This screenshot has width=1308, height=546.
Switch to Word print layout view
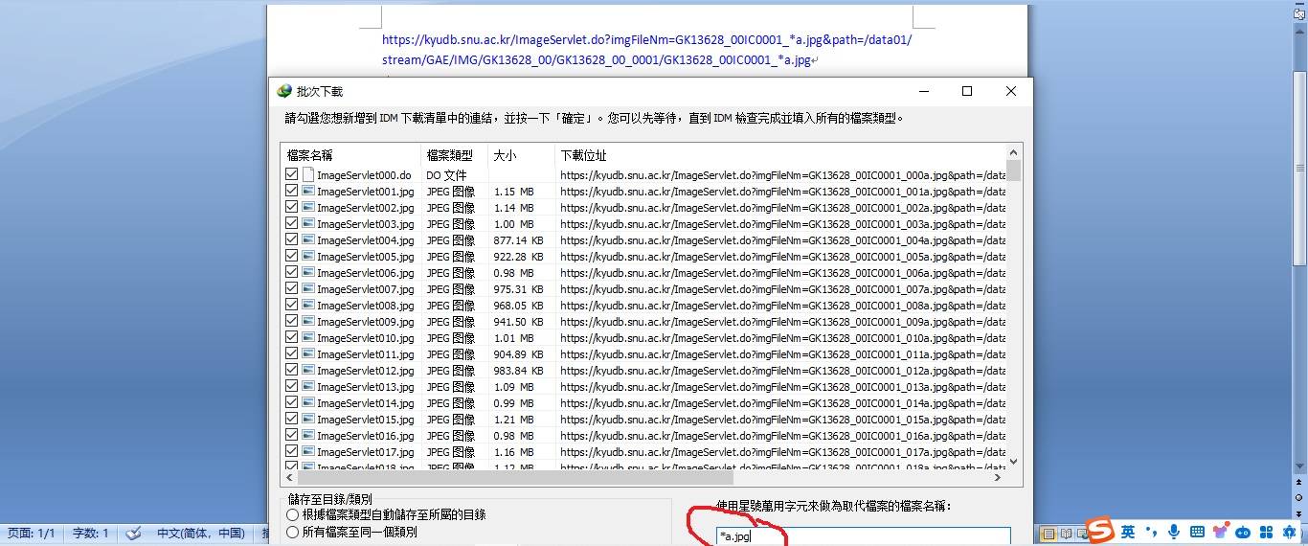pos(1049,534)
